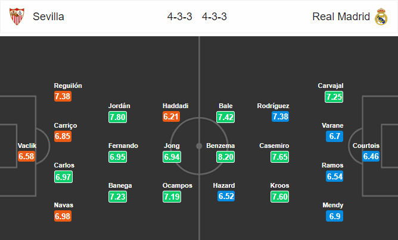Select Benzema's 8.20 rating badge
Image resolution: width=398 pixels, height=240 pixels.
point(226,157)
